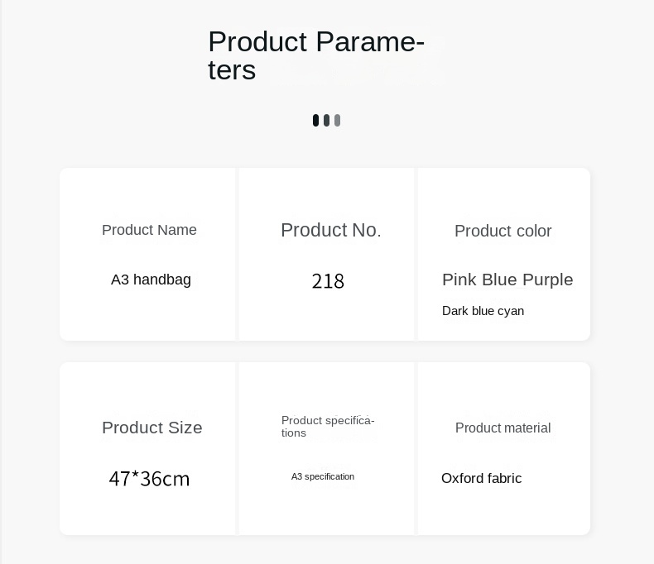This screenshot has width=654, height=564.
Task: Select the last gray pagination dot
Action: click(x=337, y=121)
